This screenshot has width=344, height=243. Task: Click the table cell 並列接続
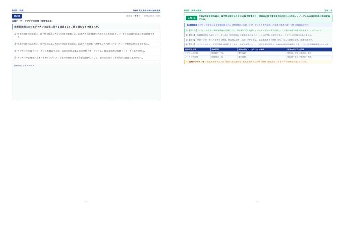click(262, 57)
